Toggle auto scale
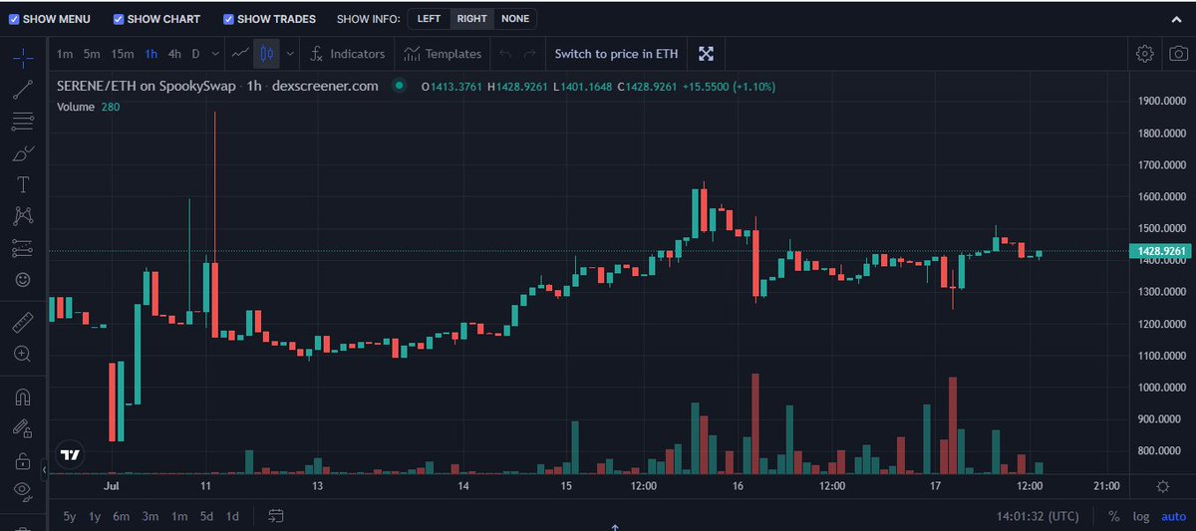This screenshot has width=1196, height=531. pos(1173,516)
